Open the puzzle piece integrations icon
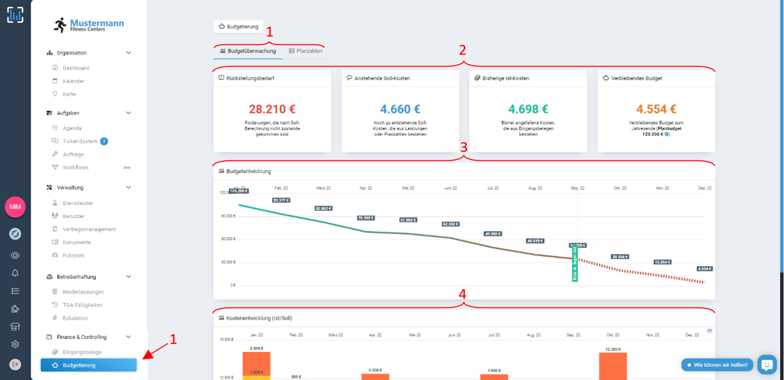This screenshot has height=380, width=784. 15,309
